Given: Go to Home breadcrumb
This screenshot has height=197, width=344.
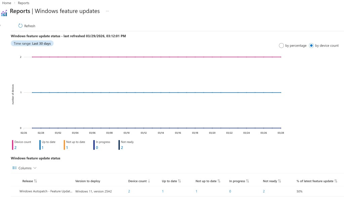Looking at the screenshot, I should click(x=7, y=3).
